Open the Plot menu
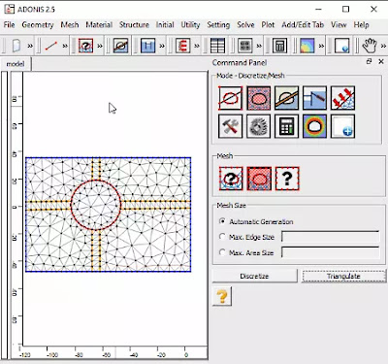Viewport: 388px width, 364px height. pos(268,25)
